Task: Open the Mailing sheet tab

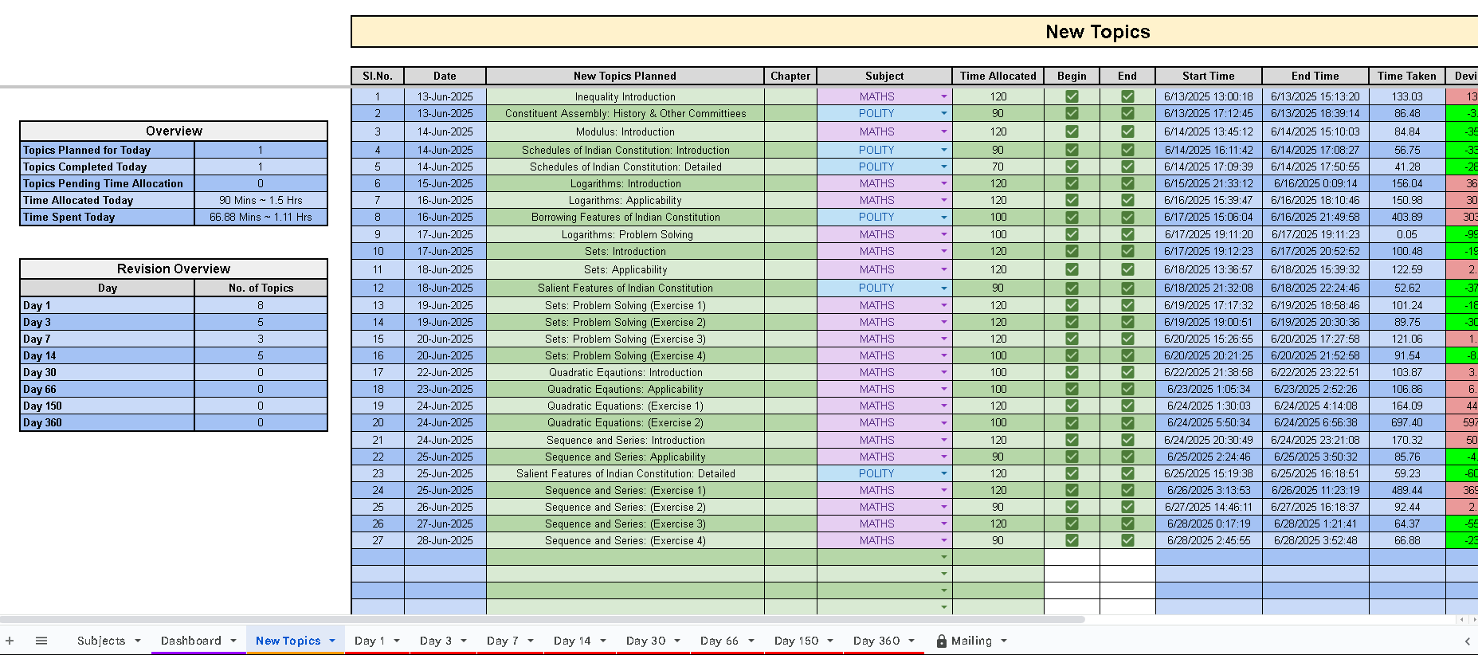Action: (972, 641)
